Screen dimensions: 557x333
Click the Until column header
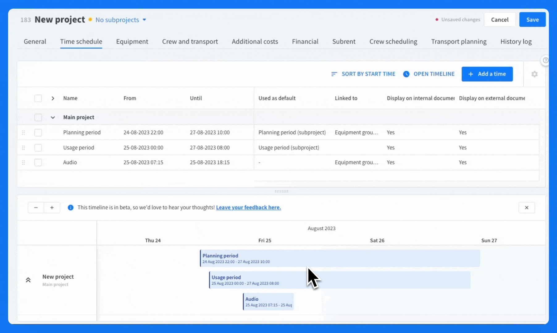196,98
